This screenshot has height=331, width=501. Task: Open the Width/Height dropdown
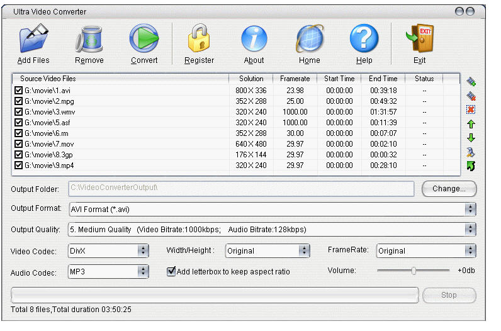(304, 251)
